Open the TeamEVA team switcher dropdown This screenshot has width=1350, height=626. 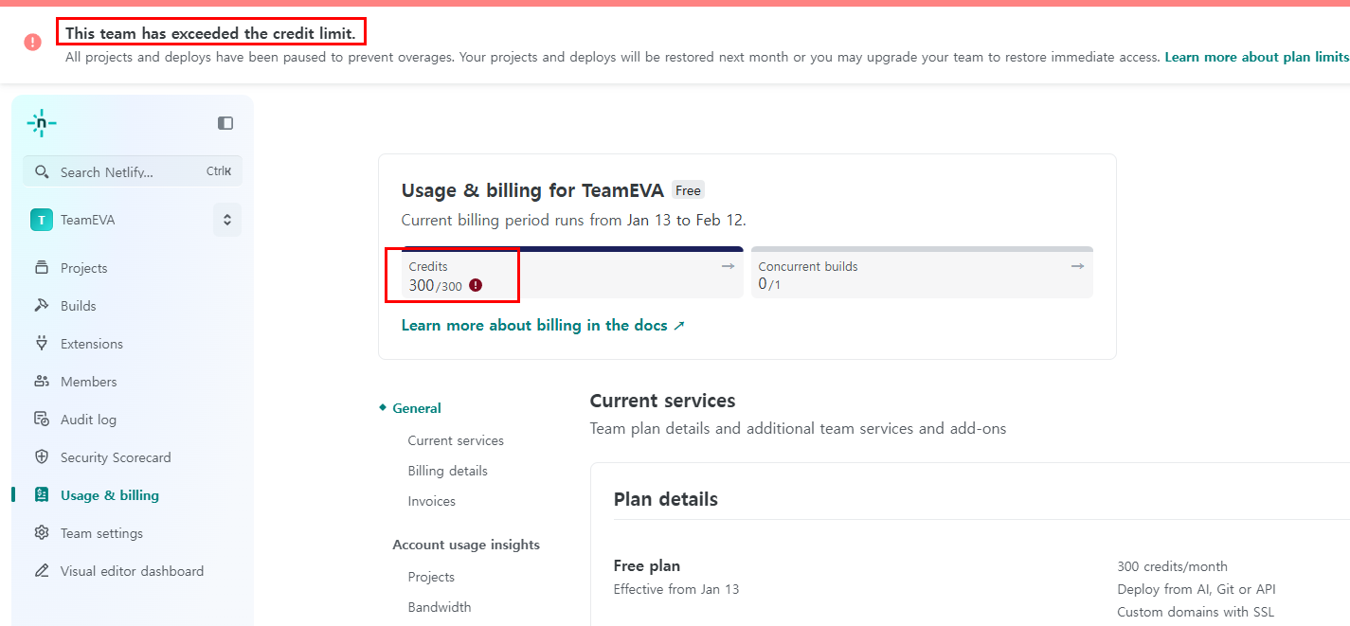[x=227, y=220]
